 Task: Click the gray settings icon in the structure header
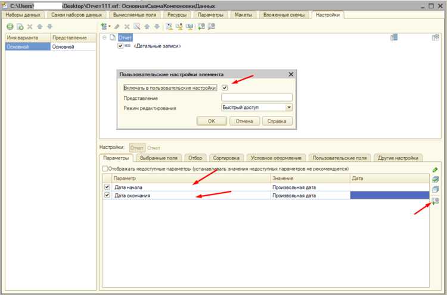435,37
